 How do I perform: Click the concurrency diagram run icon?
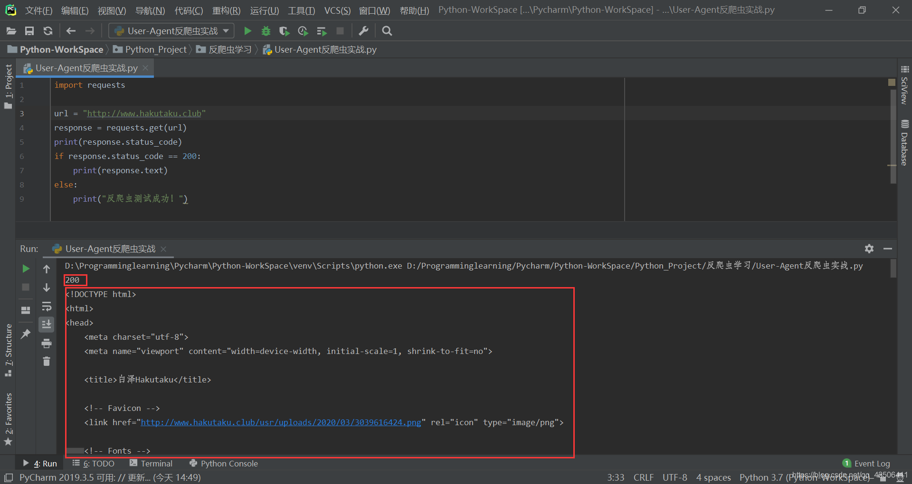point(322,31)
